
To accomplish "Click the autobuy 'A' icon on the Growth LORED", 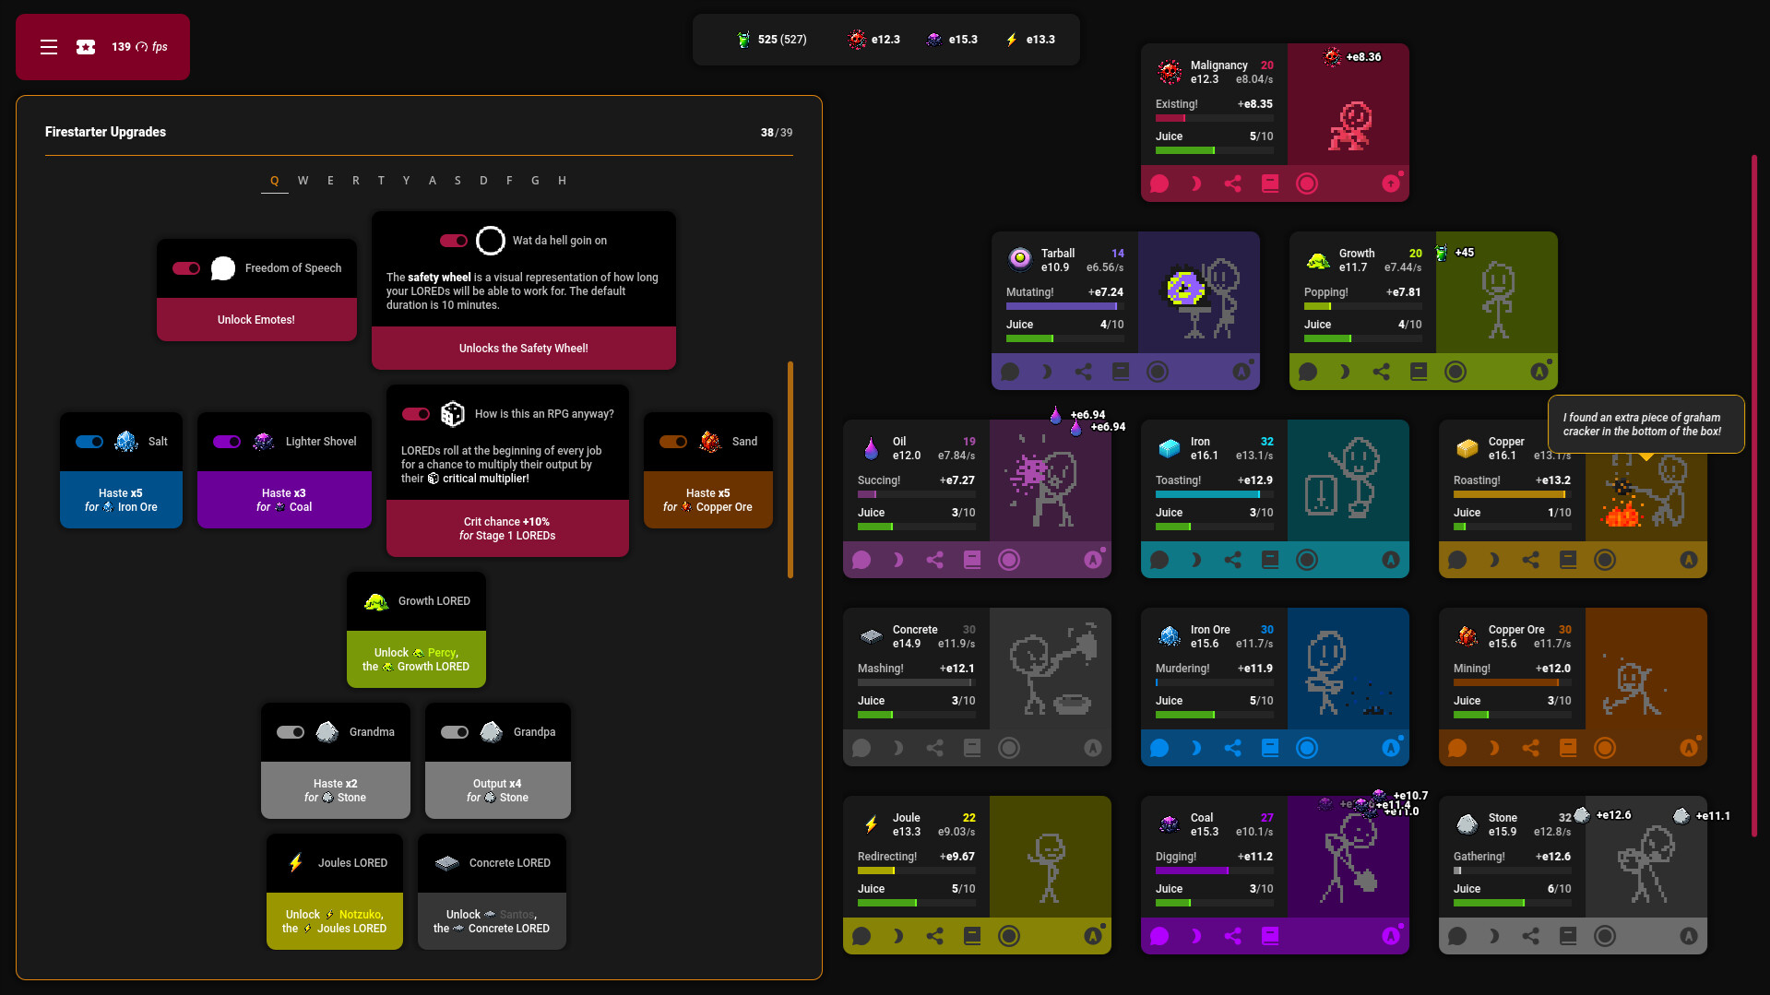I will (1539, 371).
